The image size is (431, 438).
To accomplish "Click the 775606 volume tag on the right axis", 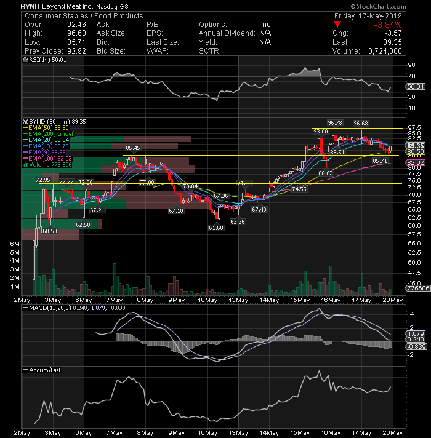I will click(418, 288).
